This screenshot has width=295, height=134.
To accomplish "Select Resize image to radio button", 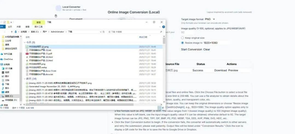I will pyautogui.click(x=183, y=43).
